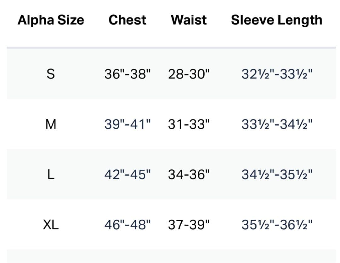
Task: Select the 31-33" waist measurement
Action: [x=189, y=124]
